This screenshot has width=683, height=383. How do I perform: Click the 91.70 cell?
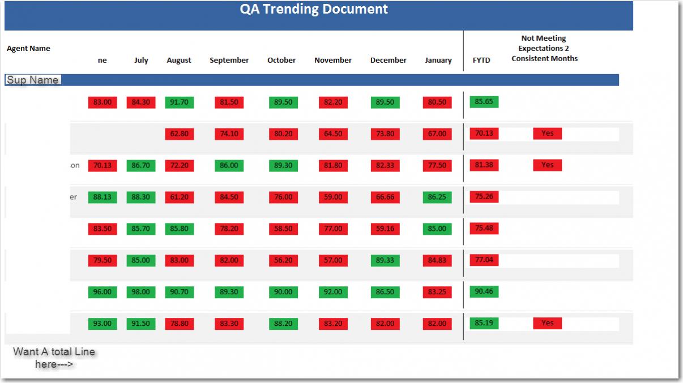coord(179,102)
